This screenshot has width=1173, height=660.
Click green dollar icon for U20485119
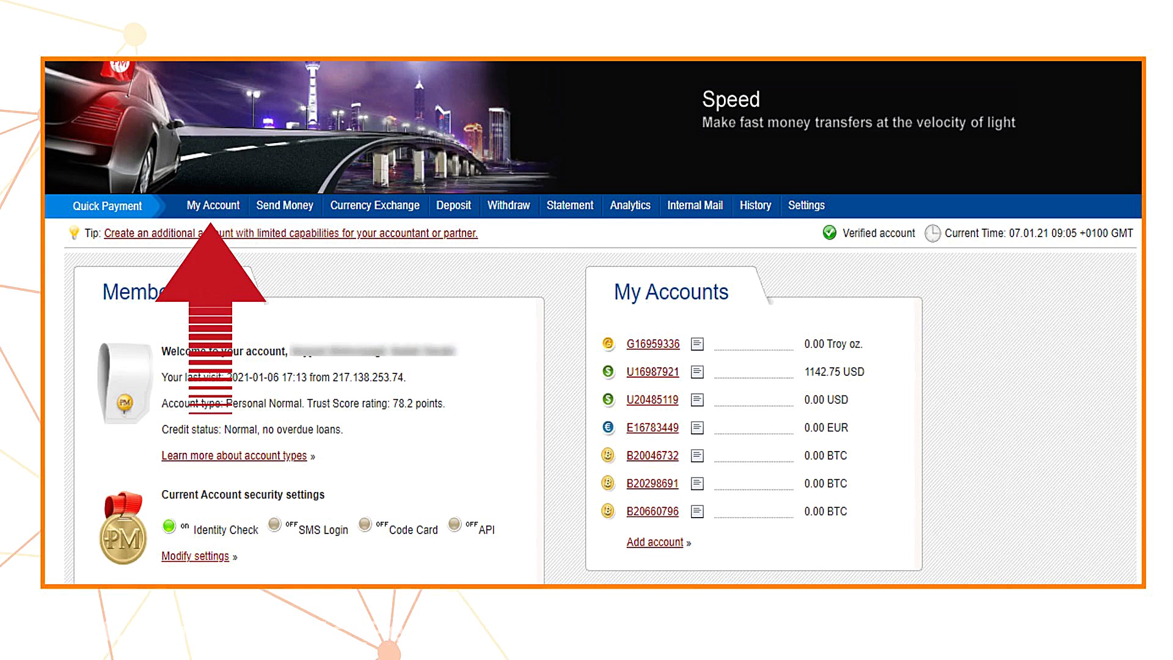(608, 400)
